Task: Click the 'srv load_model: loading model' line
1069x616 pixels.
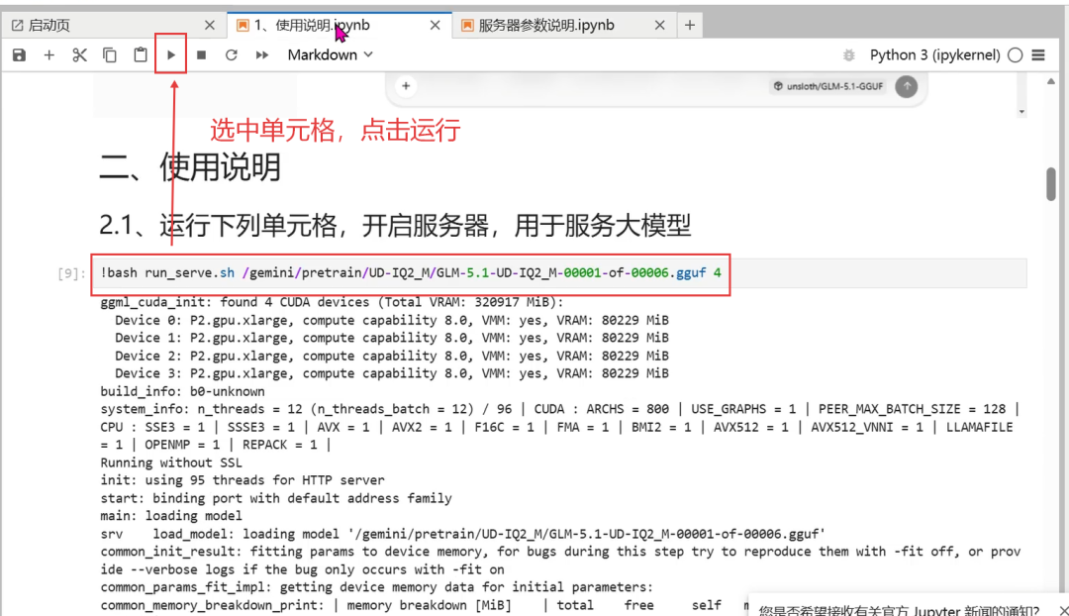Action: point(463,534)
